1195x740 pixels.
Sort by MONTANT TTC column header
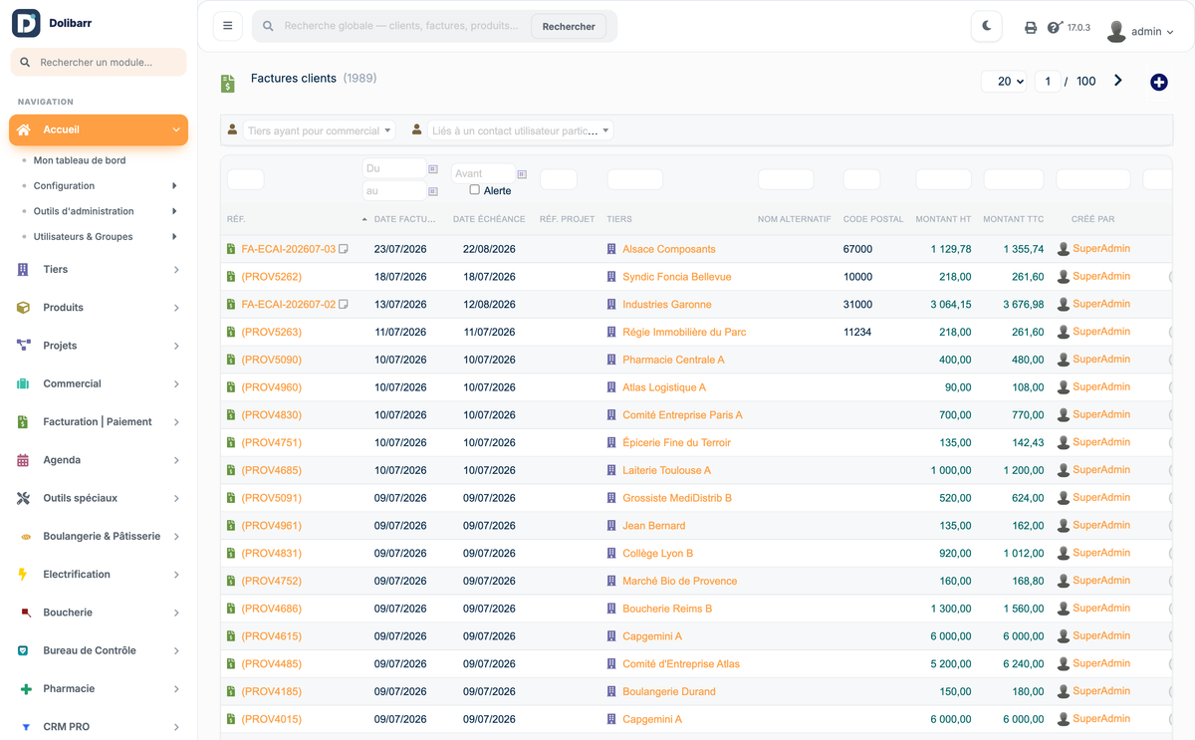[x=1014, y=219]
